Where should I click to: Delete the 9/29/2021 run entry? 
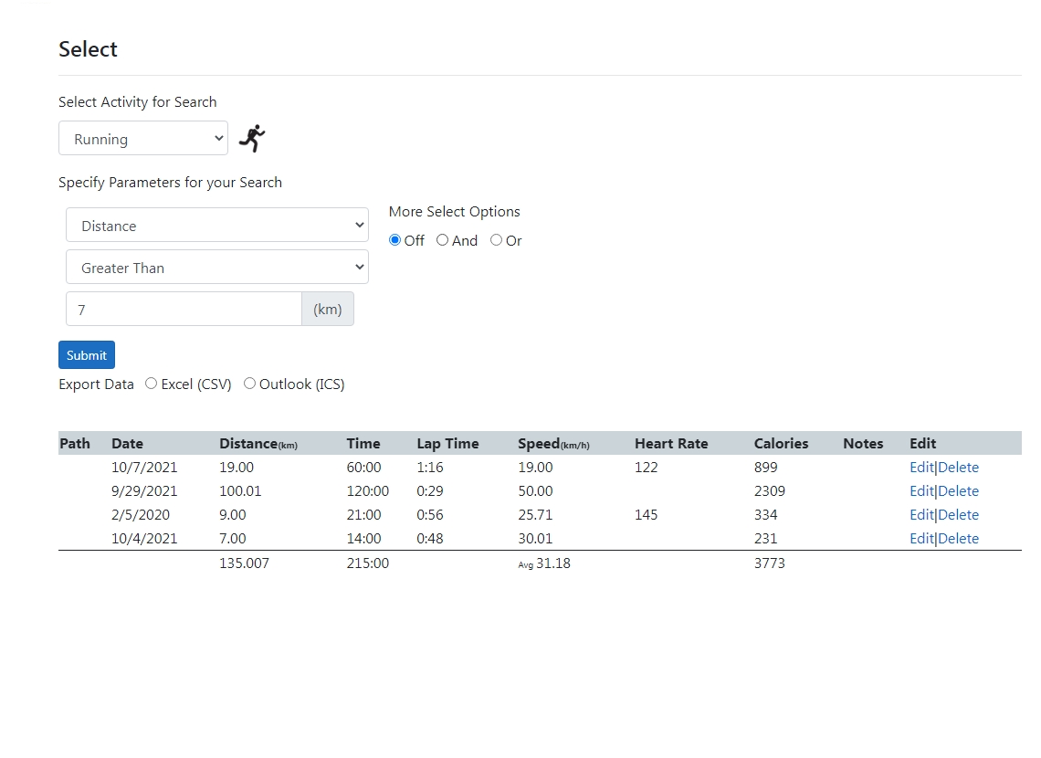958,491
